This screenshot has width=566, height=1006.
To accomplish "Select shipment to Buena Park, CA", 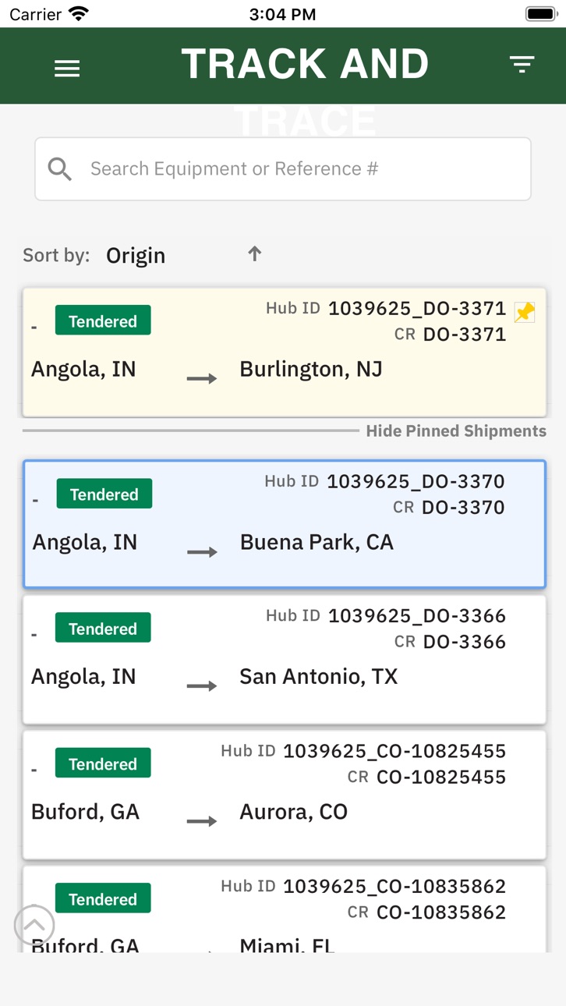I will (x=284, y=524).
